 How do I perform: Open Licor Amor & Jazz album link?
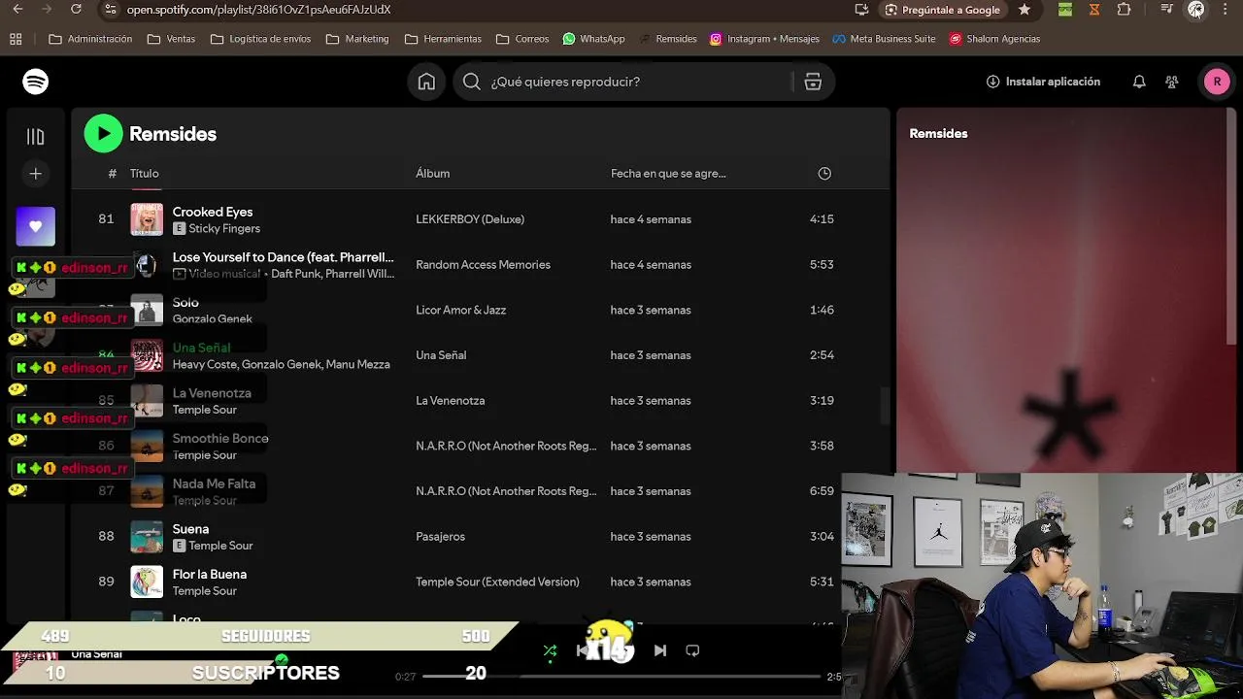[460, 311]
